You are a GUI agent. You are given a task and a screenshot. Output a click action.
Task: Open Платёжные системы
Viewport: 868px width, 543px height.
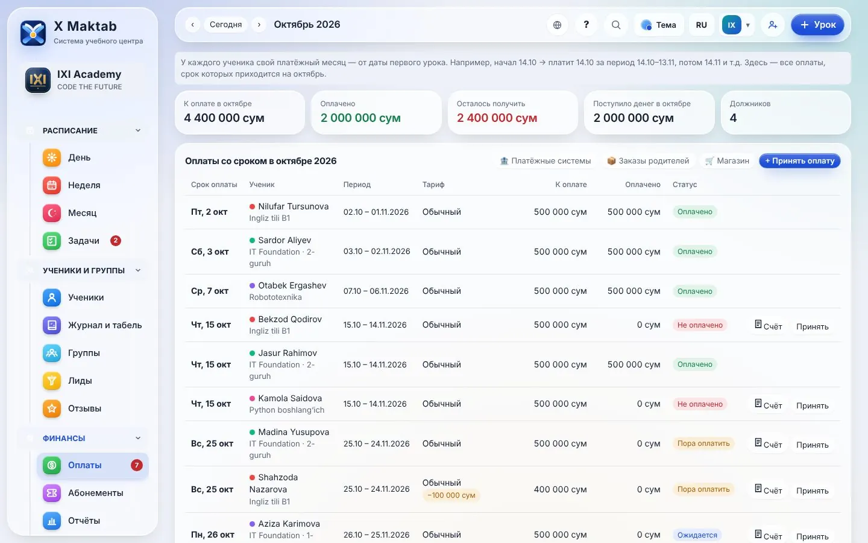[x=546, y=161]
